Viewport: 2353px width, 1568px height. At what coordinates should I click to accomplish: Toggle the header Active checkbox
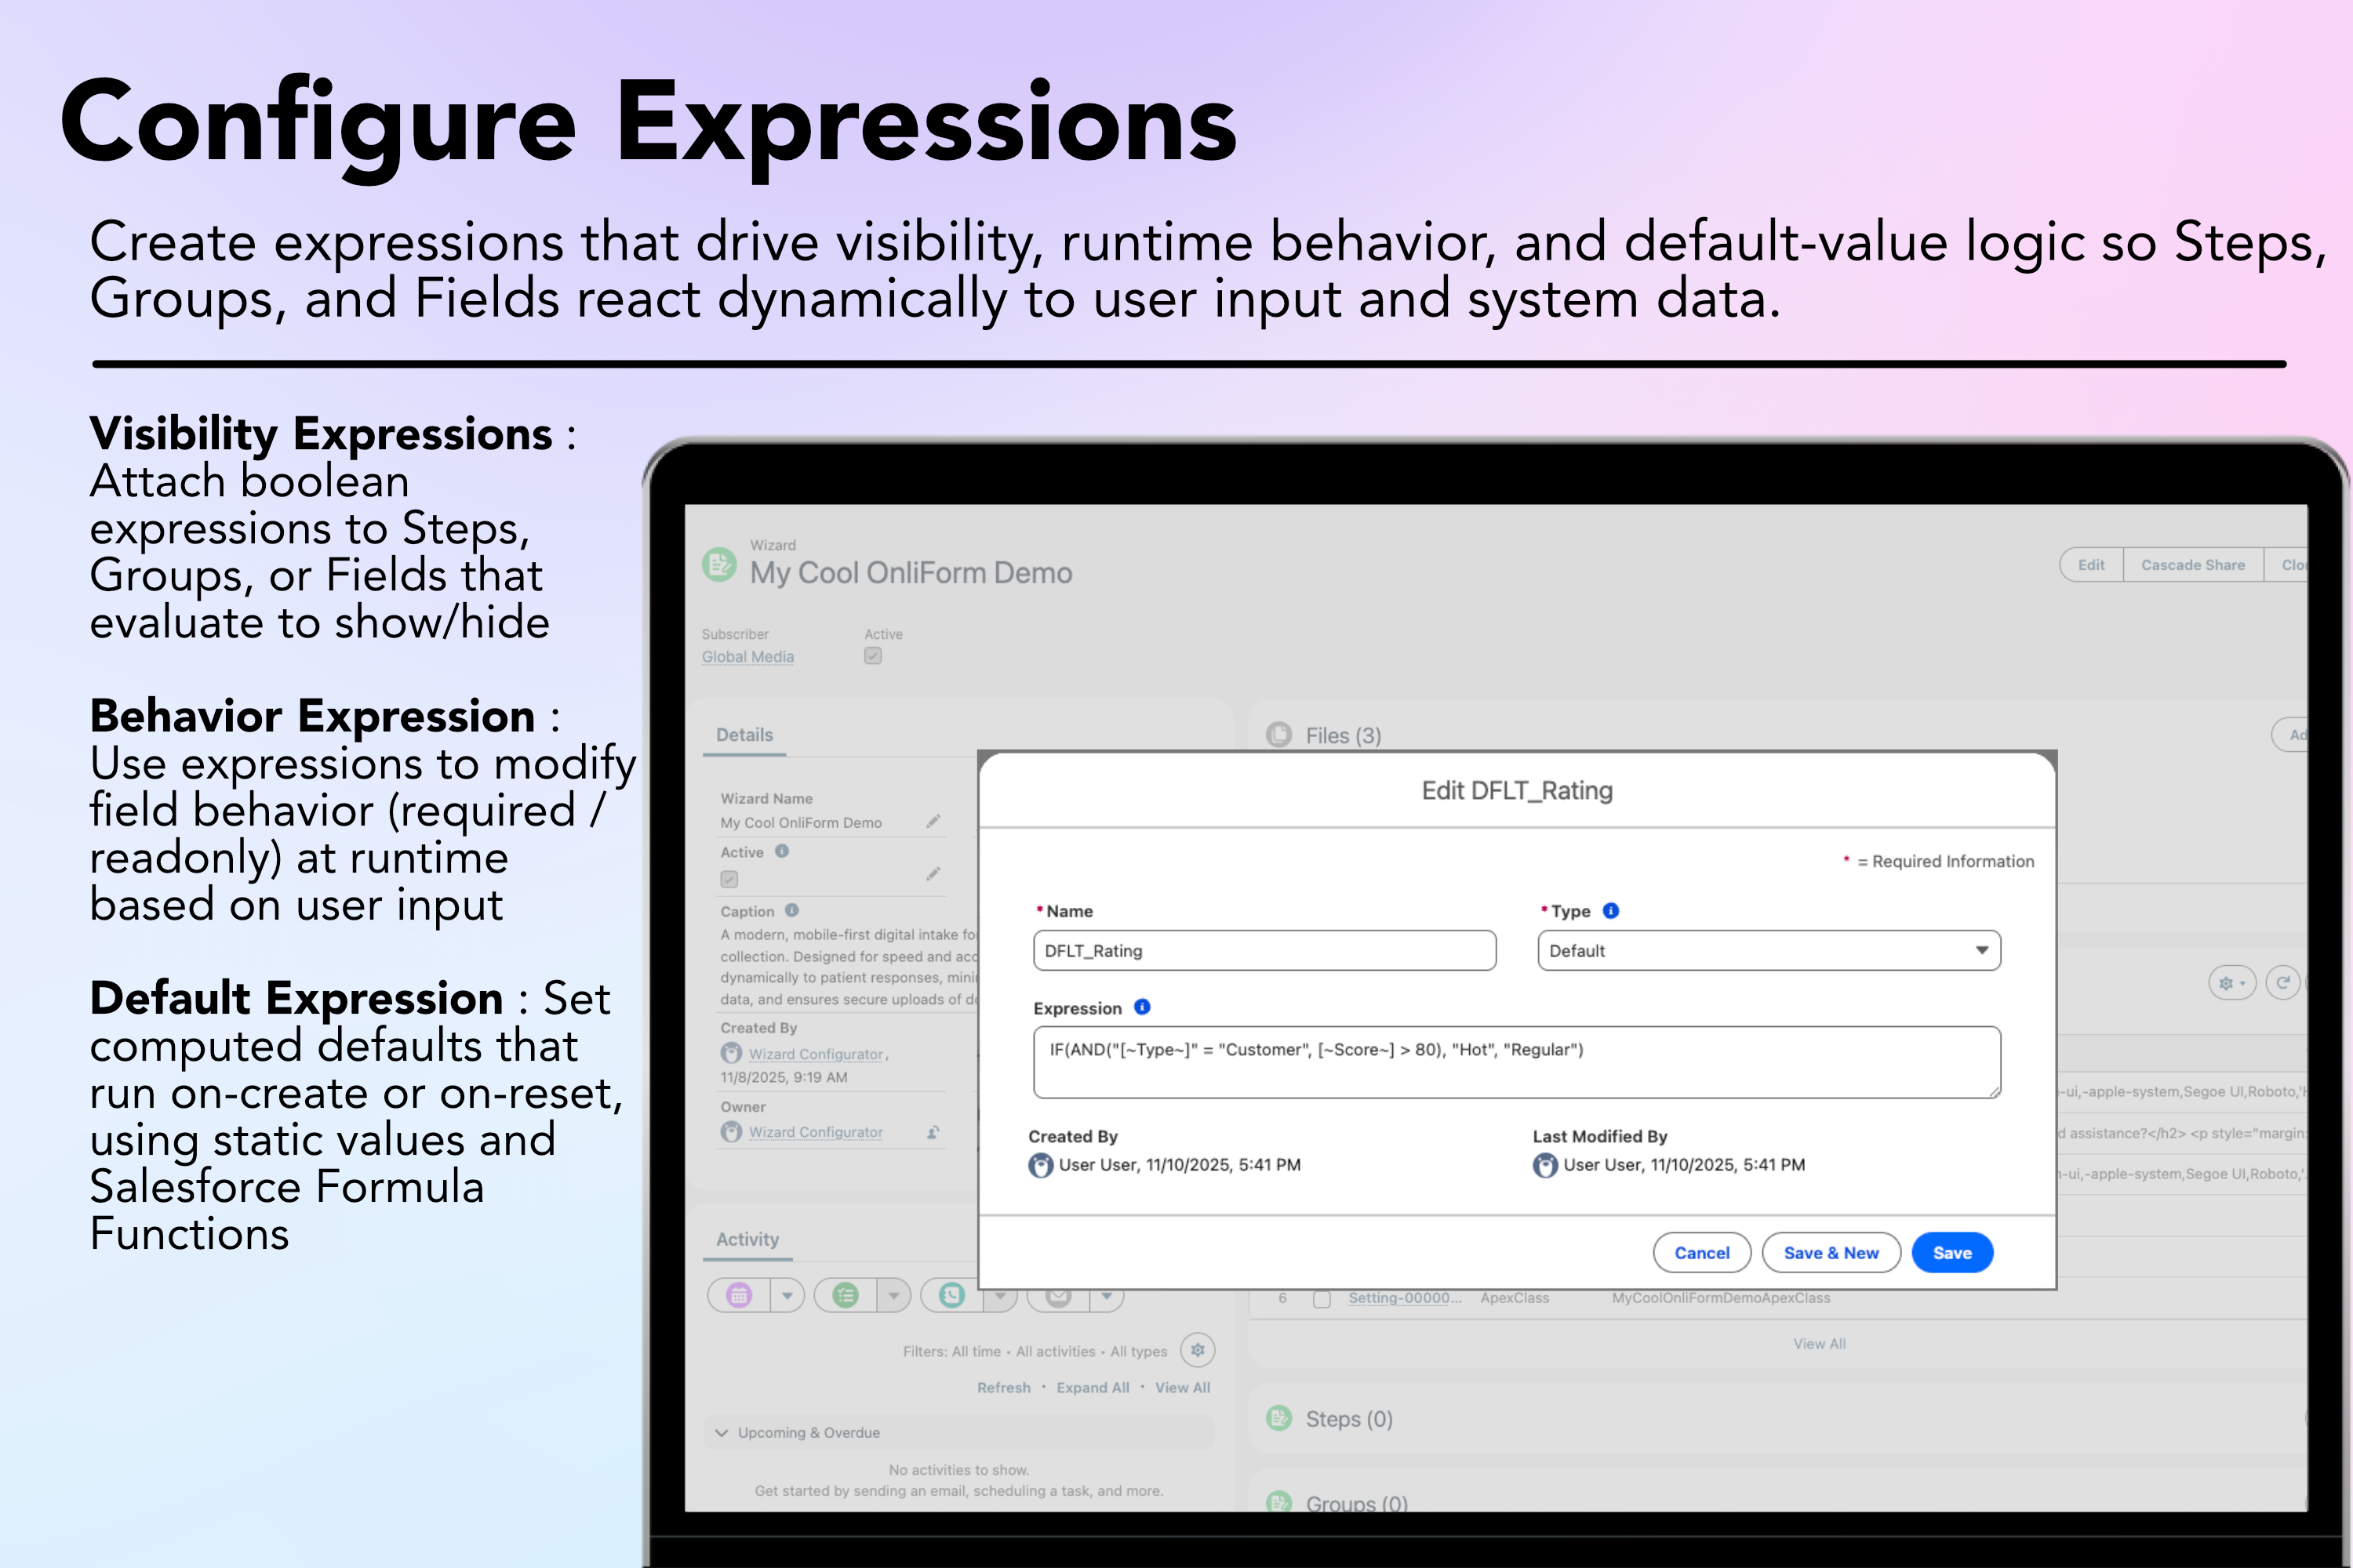pos(874,656)
